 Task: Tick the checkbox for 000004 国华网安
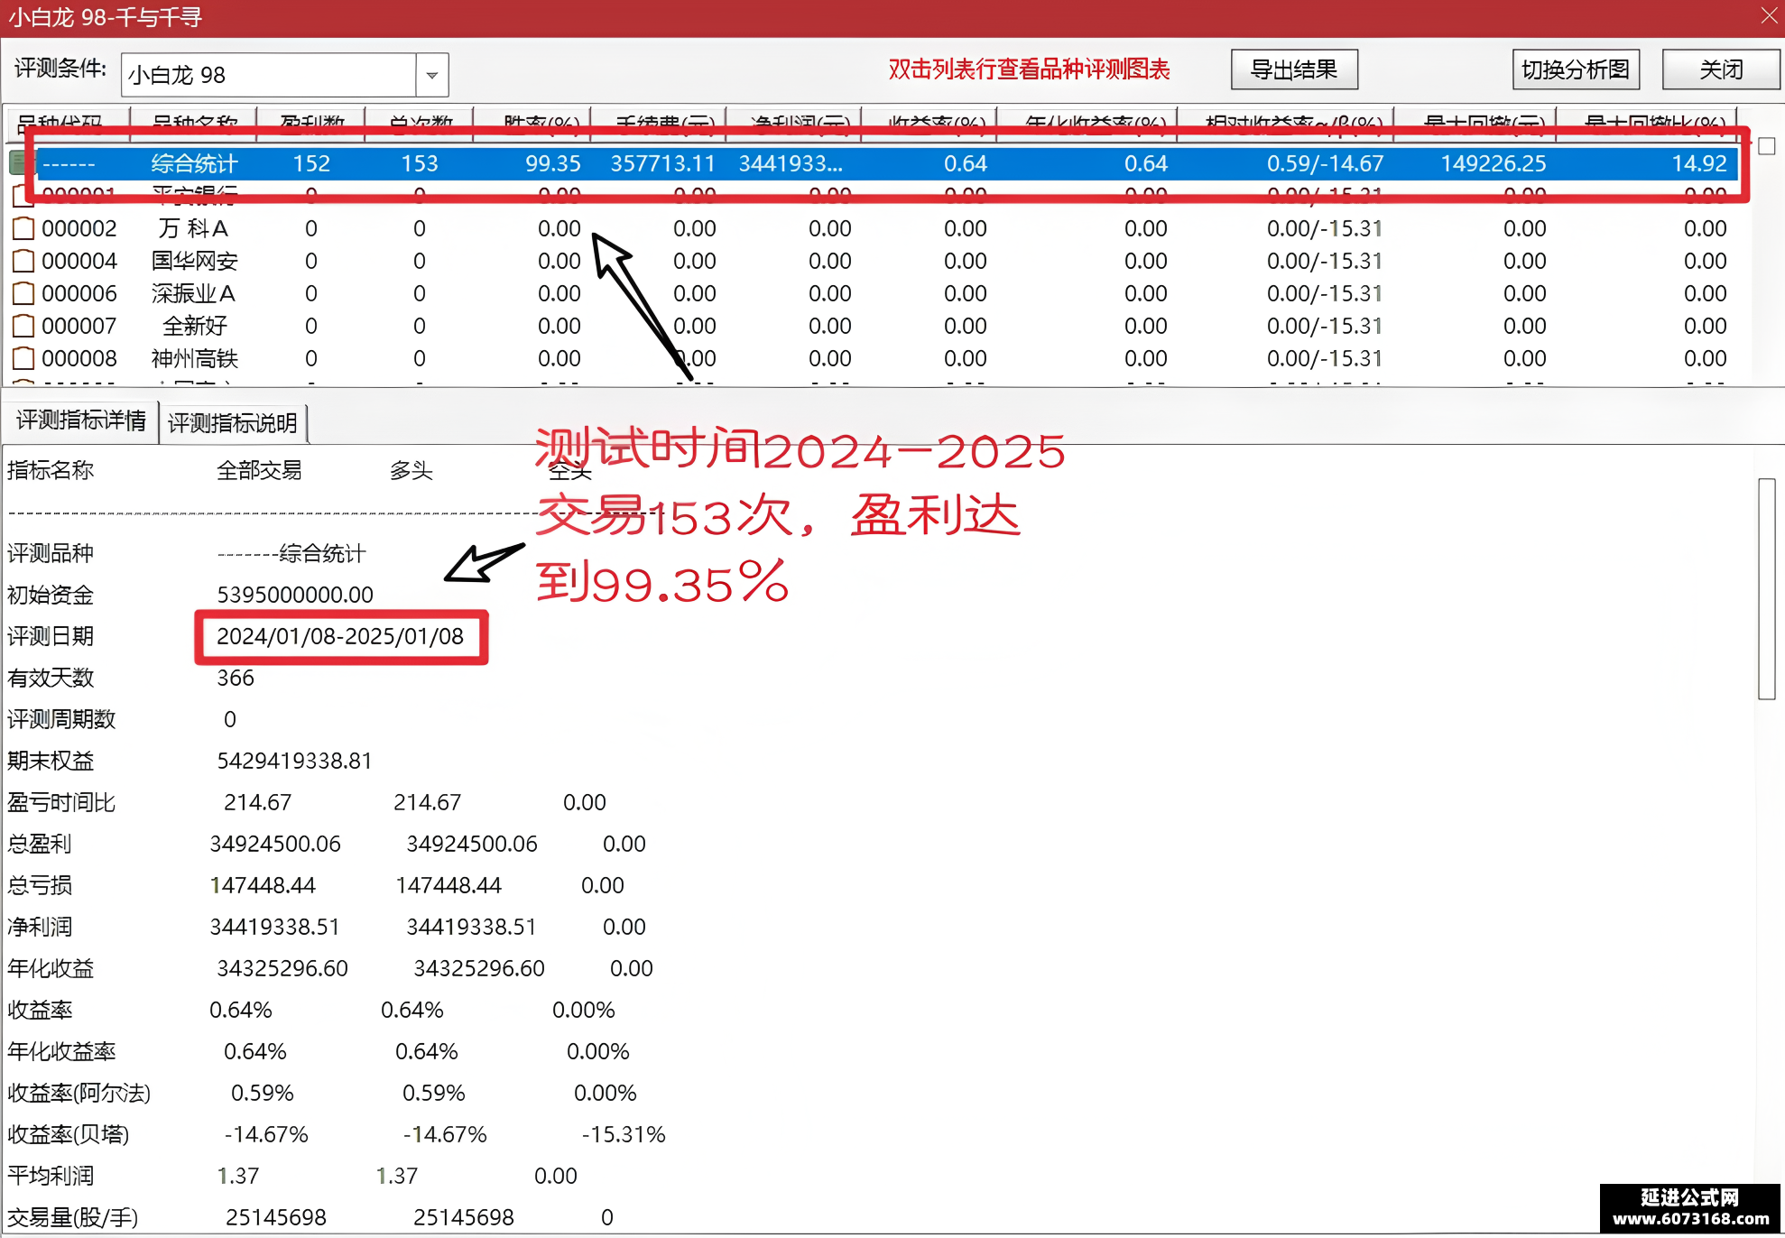pos(23,261)
